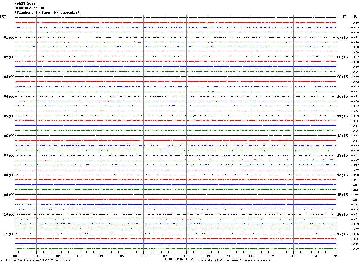The width and height of the screenshot is (360, 264).
Task: Select minute tick 13 on the time axis
Action: click(293, 256)
